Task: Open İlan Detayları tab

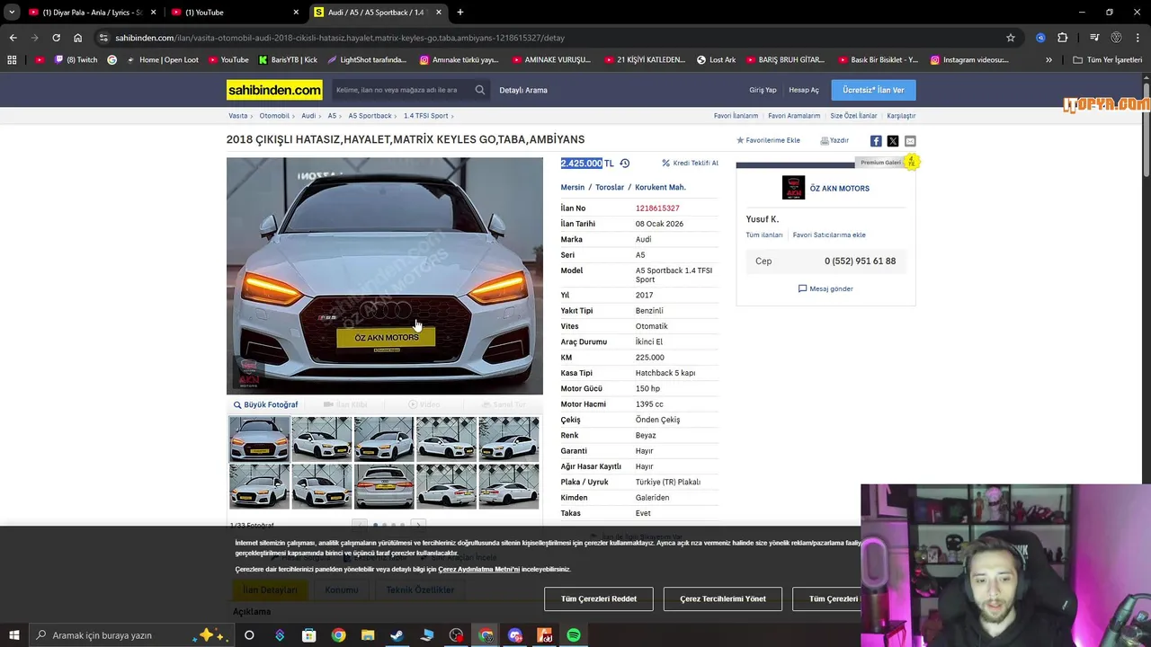Action: point(270,589)
